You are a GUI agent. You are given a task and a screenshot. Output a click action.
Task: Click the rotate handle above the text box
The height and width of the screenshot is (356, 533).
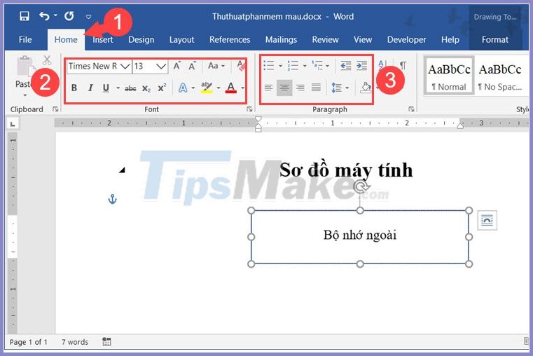[x=360, y=186]
